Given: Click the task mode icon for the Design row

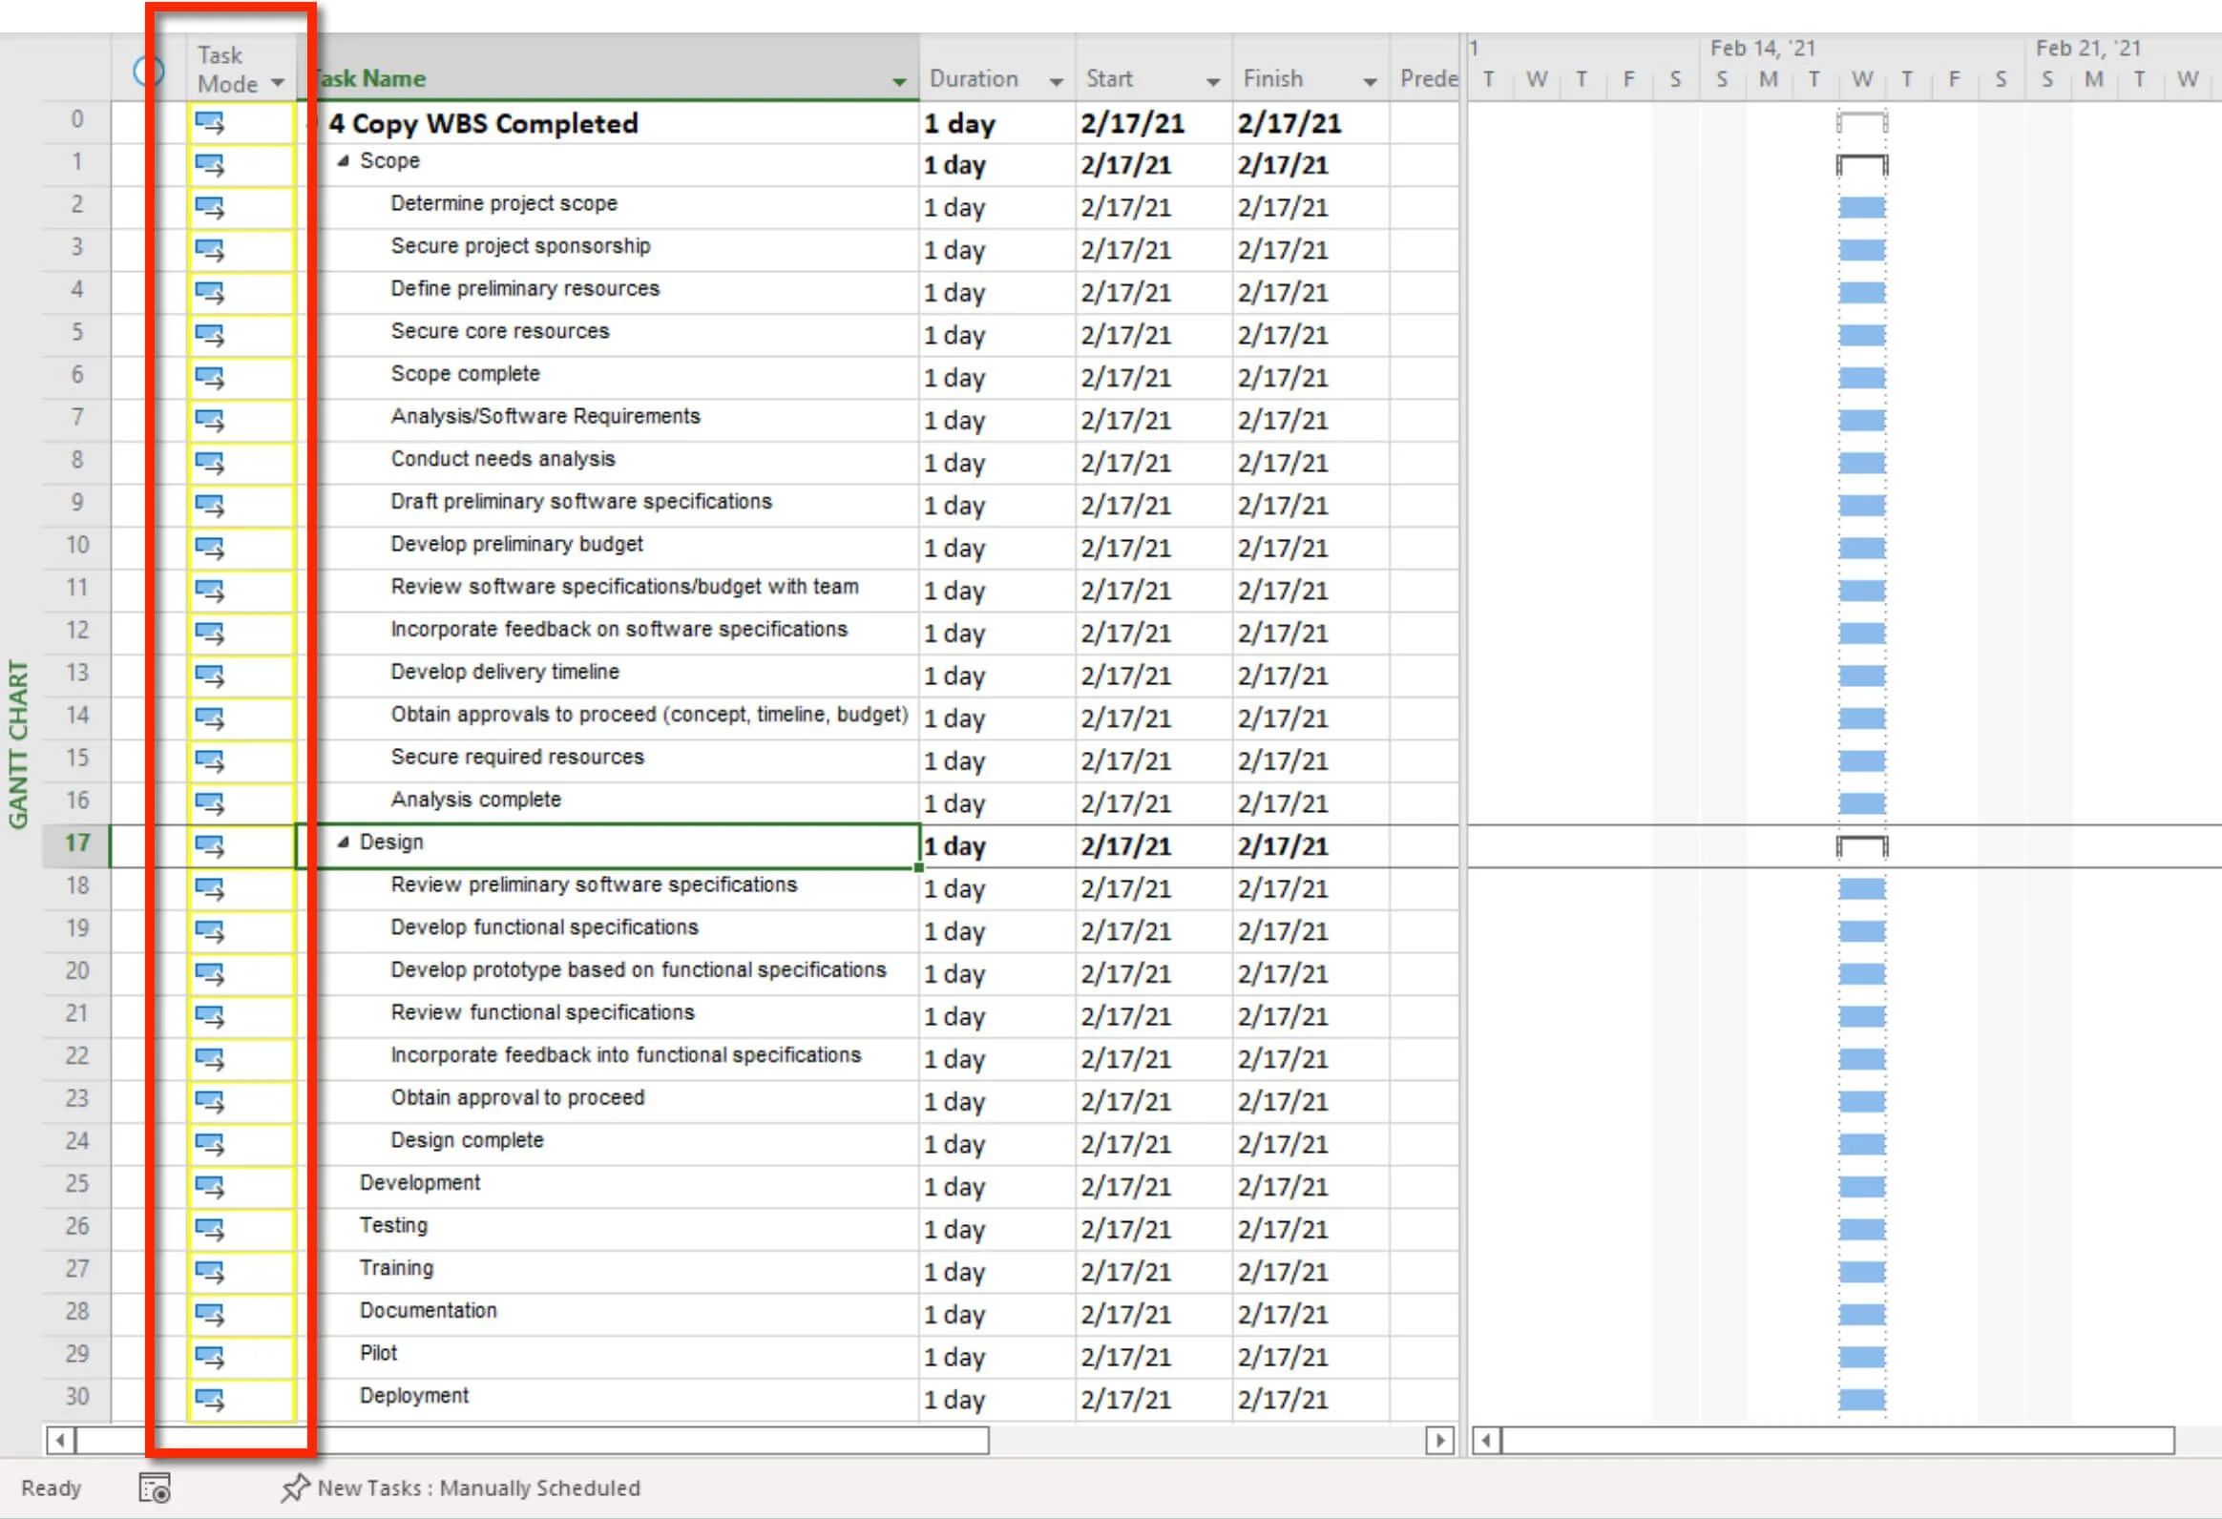Looking at the screenshot, I should click(x=209, y=846).
